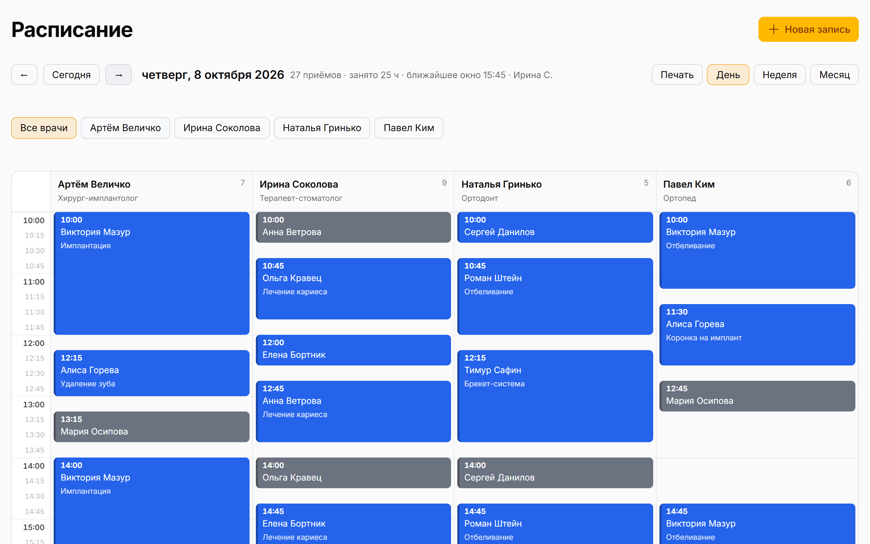Open Артём Величко's 10:00 Имплантация appointment
Screen dimensions: 870x544
(151, 273)
